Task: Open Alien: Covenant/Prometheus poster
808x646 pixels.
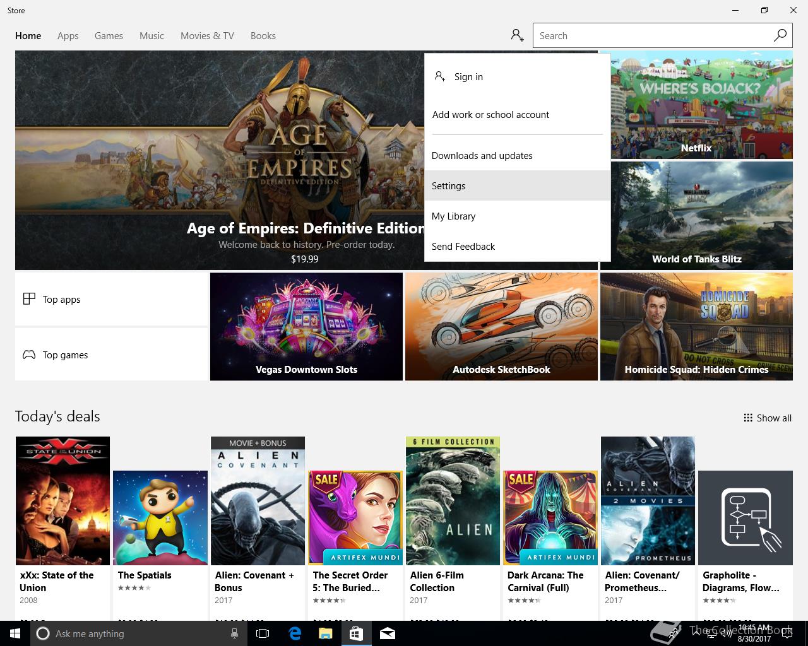Action: point(648,501)
